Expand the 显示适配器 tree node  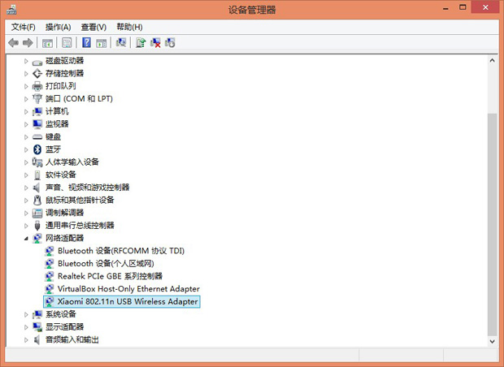pos(26,327)
